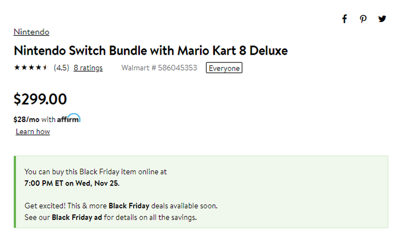
Task: Pin the product with the Pinterest icon
Action: pos(363,19)
